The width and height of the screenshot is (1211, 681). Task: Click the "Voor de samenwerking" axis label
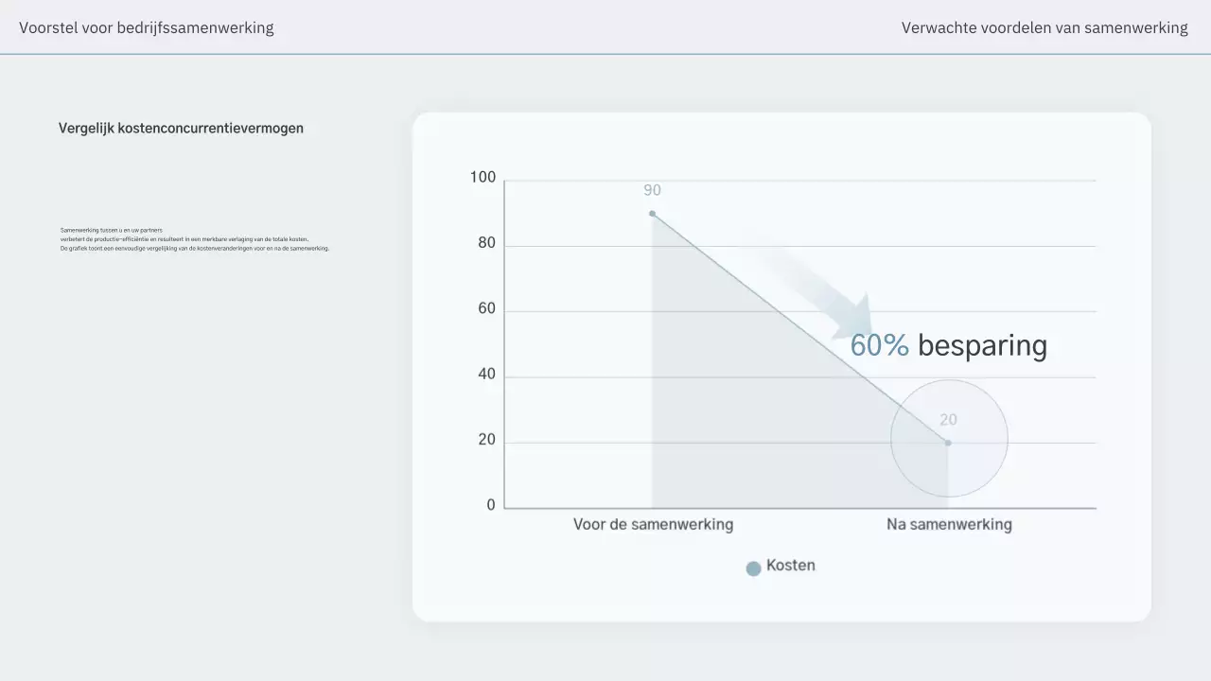tap(653, 524)
